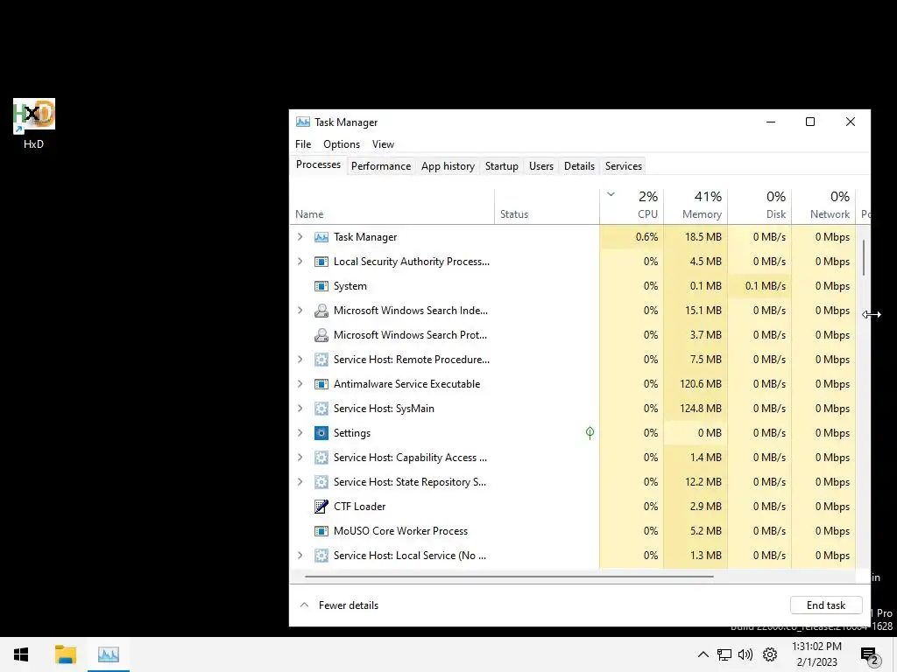
Task: Open the notification center icon
Action: click(870, 655)
